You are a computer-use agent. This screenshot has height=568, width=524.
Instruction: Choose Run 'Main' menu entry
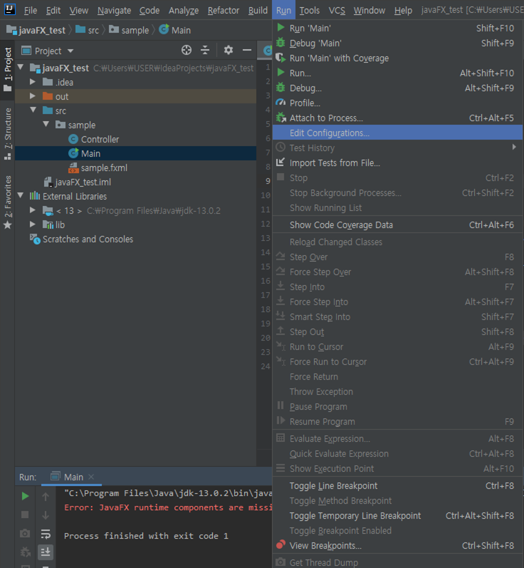pos(397,29)
